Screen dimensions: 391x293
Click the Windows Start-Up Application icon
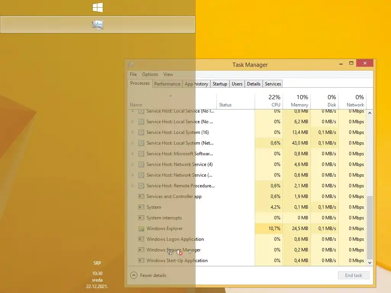141,261
